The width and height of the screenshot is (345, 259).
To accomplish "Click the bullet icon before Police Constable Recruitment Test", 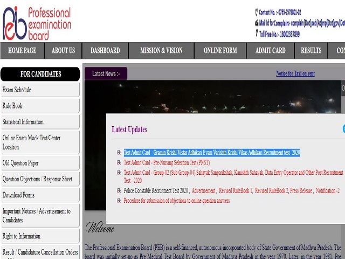I will 119,190.
